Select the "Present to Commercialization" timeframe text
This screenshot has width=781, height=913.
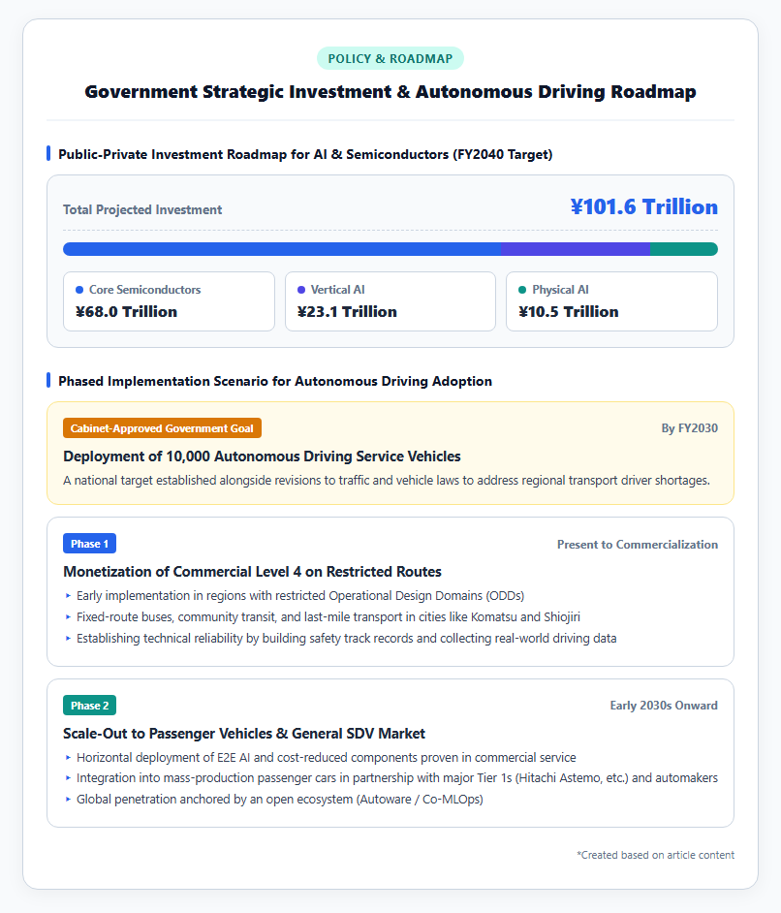(x=638, y=545)
